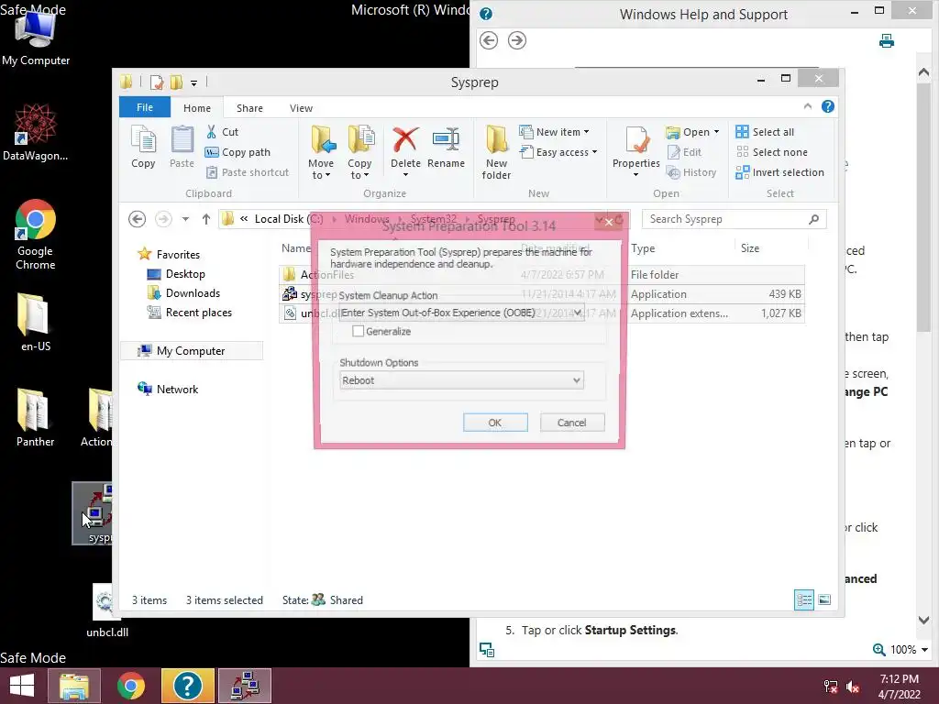939x704 pixels.
Task: Toggle the Generalize checkbox
Action: click(359, 331)
